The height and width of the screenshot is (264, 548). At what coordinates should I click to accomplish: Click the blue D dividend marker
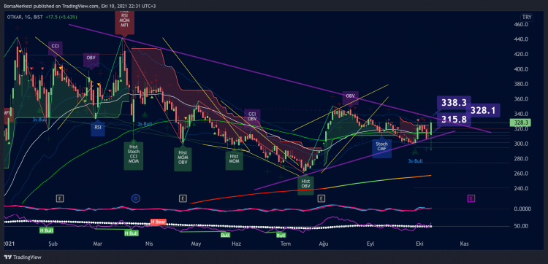tap(136, 199)
